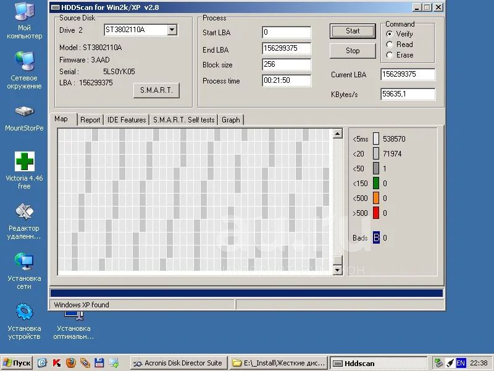
Task: Launch Firefox from the quick launch bar
Action: point(71,363)
